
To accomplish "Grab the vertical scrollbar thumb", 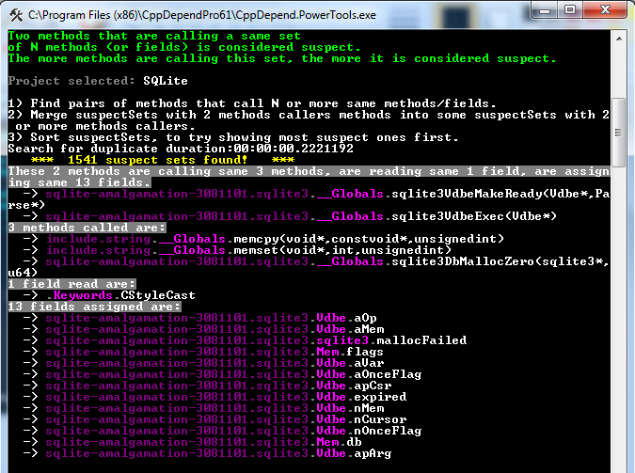I will pyautogui.click(x=619, y=132).
